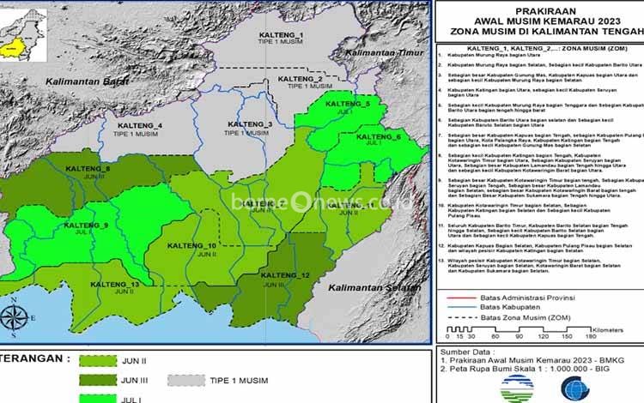Click the KALTENG_12 zone label
The height and width of the screenshot is (403, 644).
tap(285, 275)
